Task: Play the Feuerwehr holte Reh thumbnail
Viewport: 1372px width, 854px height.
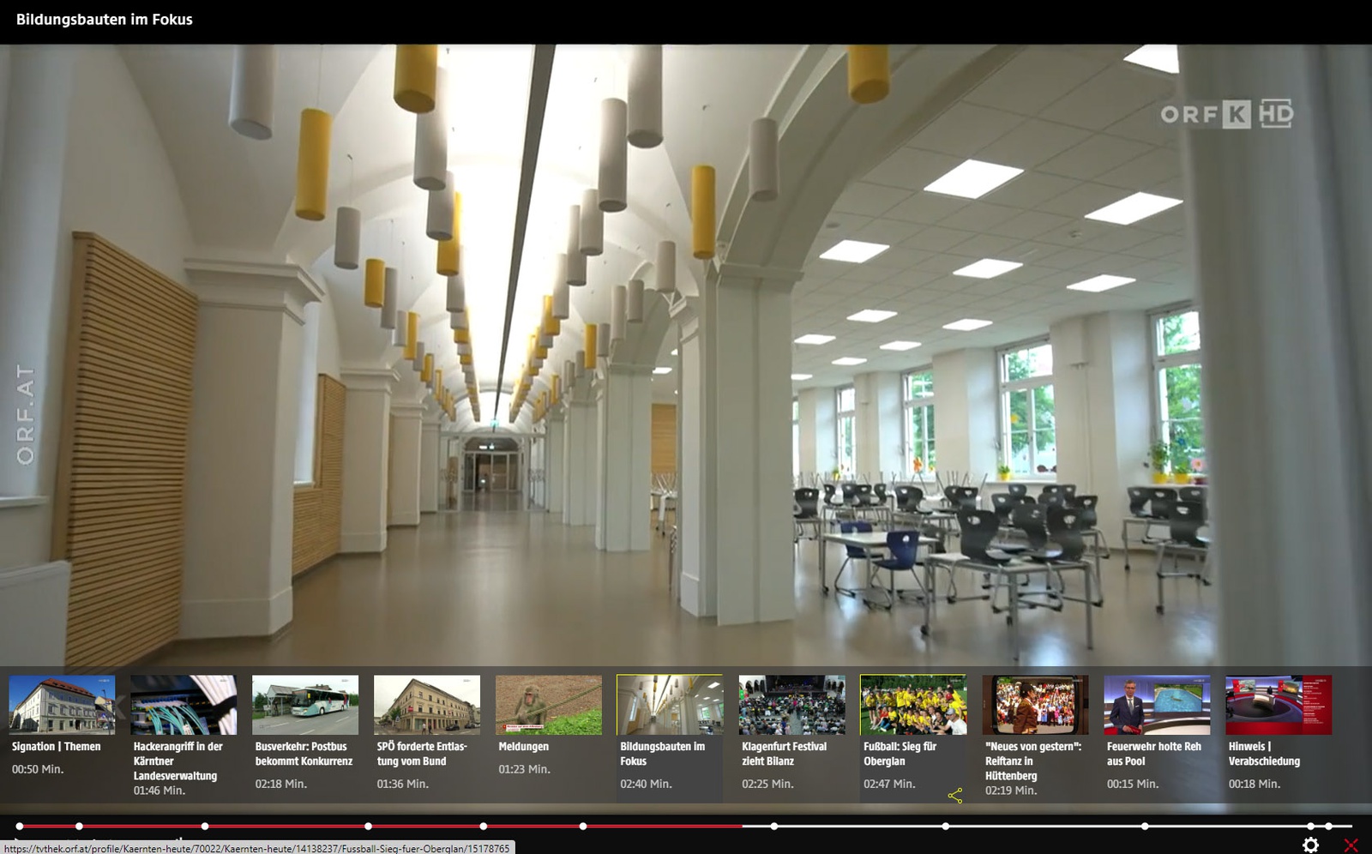Action: pyautogui.click(x=1157, y=705)
